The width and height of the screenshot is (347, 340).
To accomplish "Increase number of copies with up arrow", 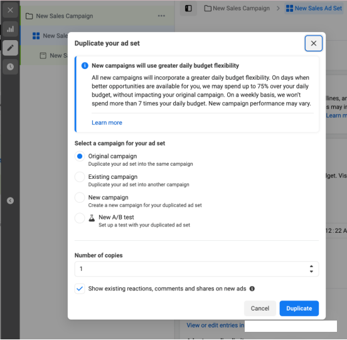I will [311, 267].
